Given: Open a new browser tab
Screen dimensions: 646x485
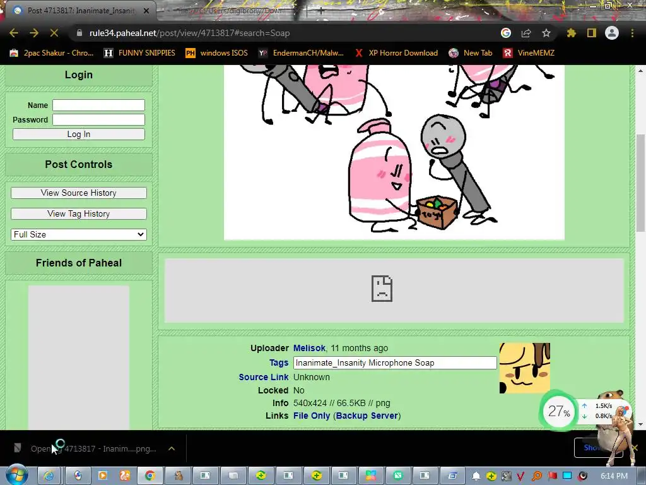Looking at the screenshot, I should pos(320,11).
